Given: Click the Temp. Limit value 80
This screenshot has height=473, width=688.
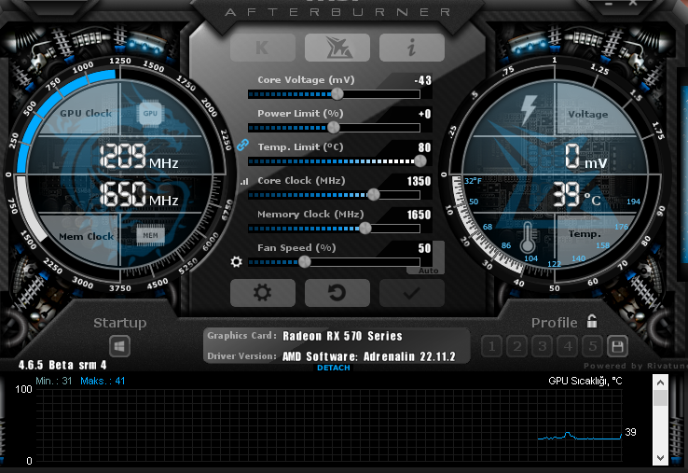Looking at the screenshot, I should tap(424, 147).
